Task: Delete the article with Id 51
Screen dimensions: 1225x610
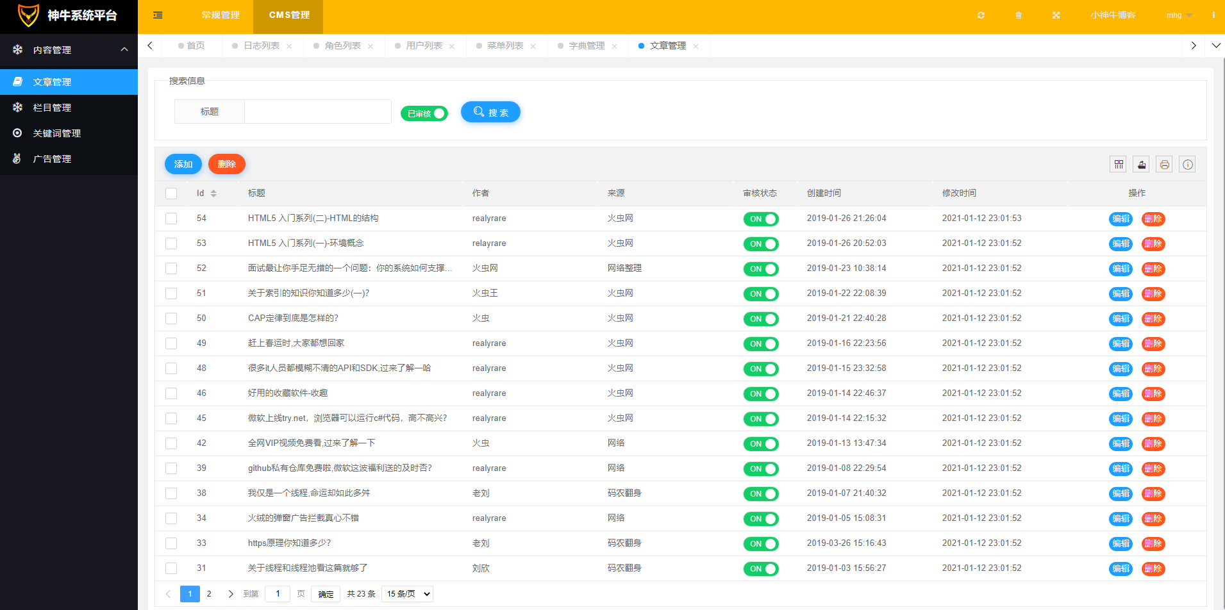Action: click(1153, 294)
